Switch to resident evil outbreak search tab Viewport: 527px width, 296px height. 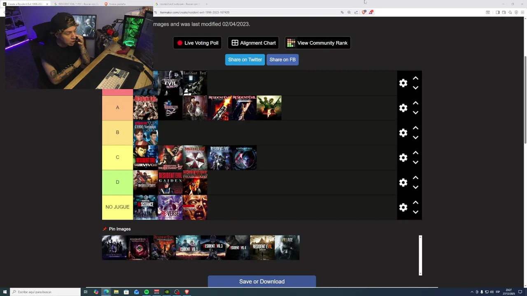click(x=179, y=4)
